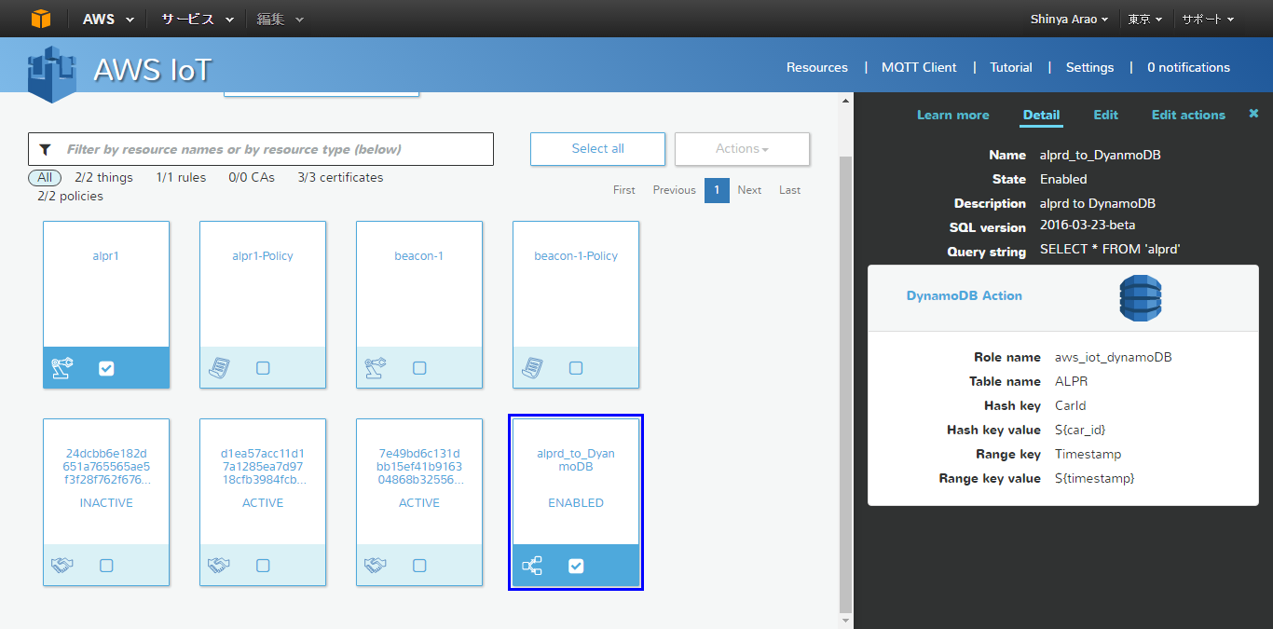Viewport: 1273px width, 629px height.
Task: Check the beacon-1 checkbox
Action: pyautogui.click(x=419, y=368)
